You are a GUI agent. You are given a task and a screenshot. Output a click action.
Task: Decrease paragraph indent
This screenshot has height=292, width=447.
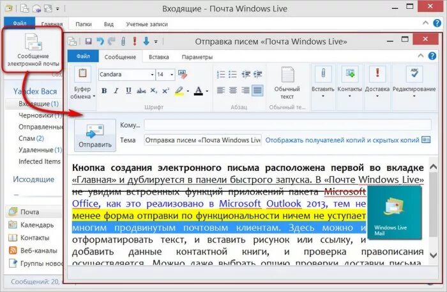click(x=246, y=75)
